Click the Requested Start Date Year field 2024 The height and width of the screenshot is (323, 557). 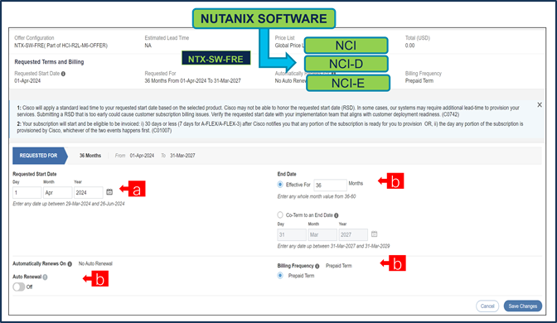89,193
